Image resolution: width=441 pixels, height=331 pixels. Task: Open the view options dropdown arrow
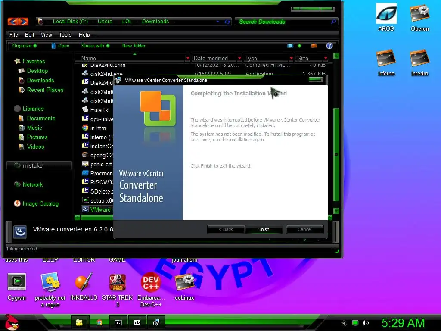tap(299, 46)
